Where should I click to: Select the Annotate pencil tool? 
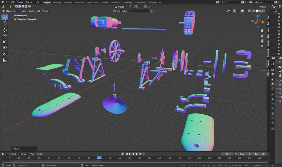coord(5,54)
